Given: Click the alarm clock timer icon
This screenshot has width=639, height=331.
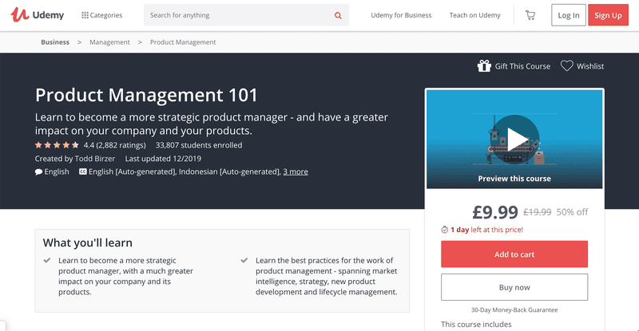Looking at the screenshot, I should point(445,230).
